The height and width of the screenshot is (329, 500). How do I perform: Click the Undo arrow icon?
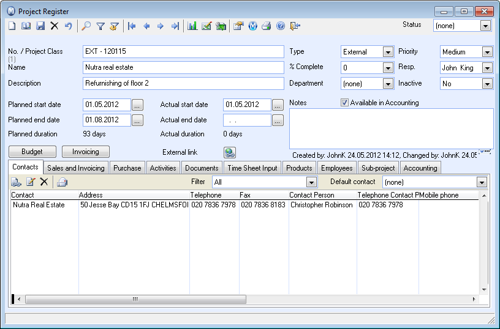[69, 26]
